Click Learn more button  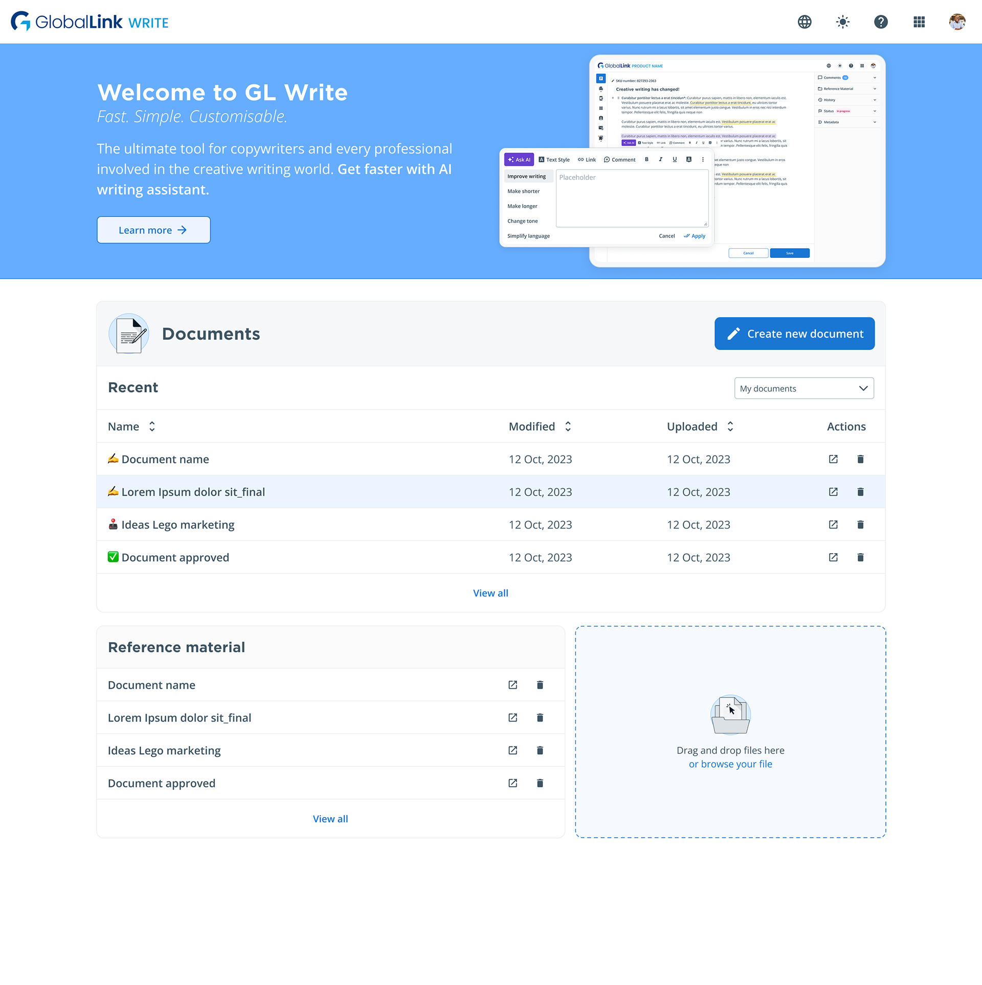(x=153, y=230)
